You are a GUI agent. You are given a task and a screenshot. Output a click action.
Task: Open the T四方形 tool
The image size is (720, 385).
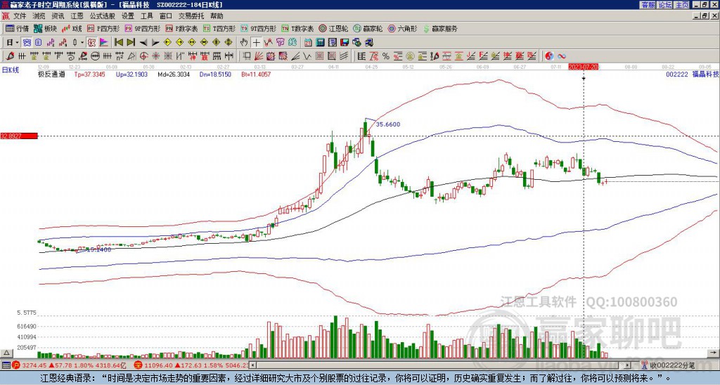click(219, 28)
